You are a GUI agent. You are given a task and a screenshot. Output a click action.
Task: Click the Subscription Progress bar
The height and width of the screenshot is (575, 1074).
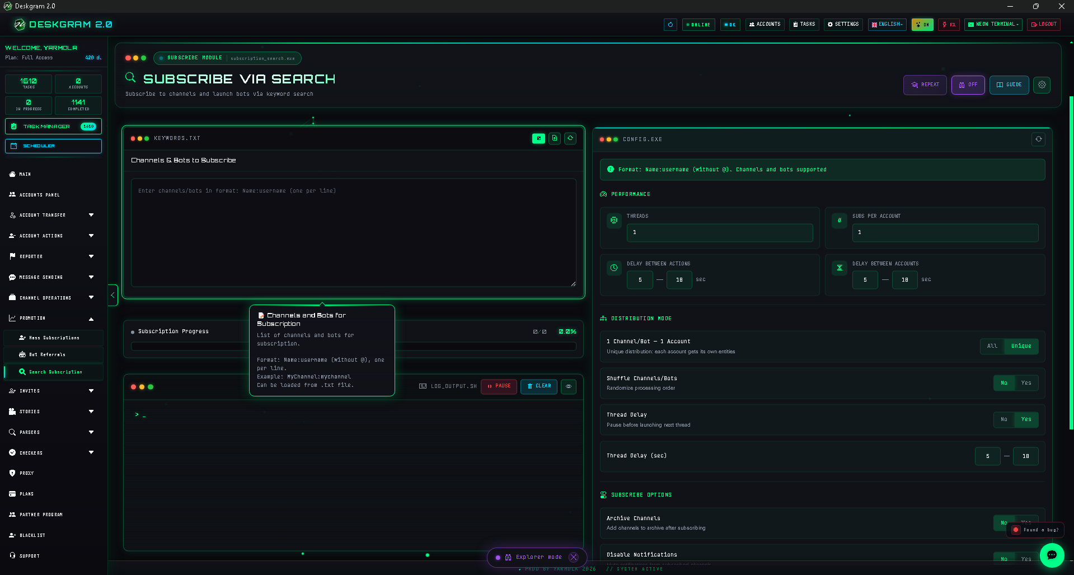353,347
